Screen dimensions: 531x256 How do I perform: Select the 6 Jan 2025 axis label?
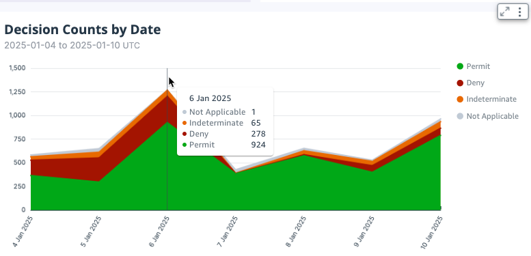coord(159,232)
